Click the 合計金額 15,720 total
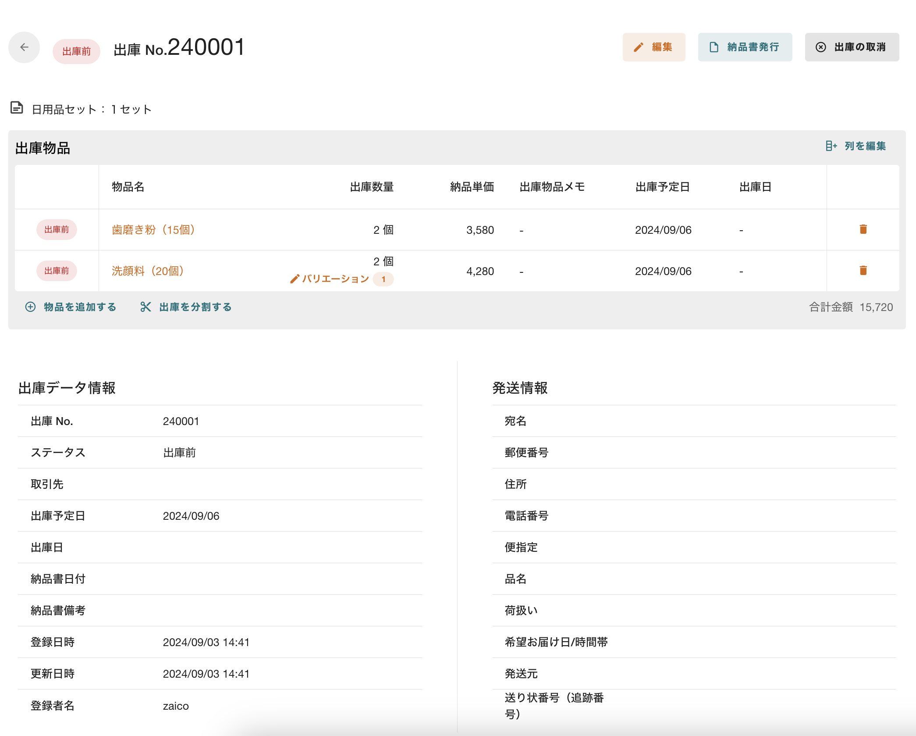 point(851,307)
